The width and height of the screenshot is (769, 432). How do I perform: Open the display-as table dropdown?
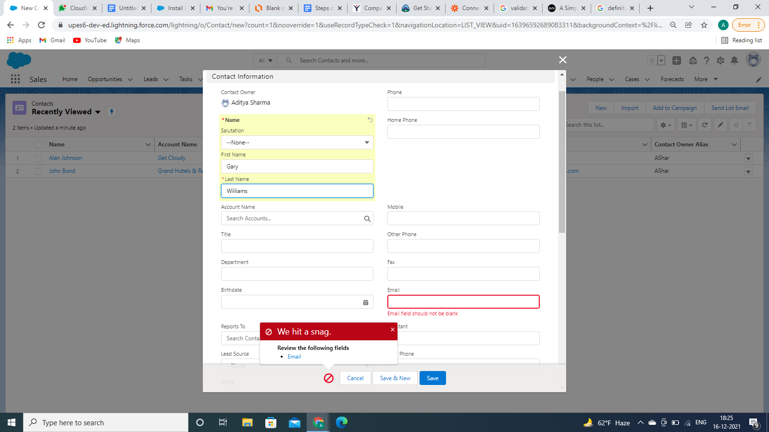tap(687, 125)
